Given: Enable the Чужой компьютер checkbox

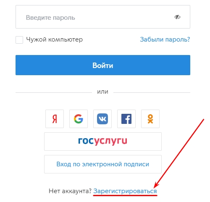Looking at the screenshot, I should 19,40.
